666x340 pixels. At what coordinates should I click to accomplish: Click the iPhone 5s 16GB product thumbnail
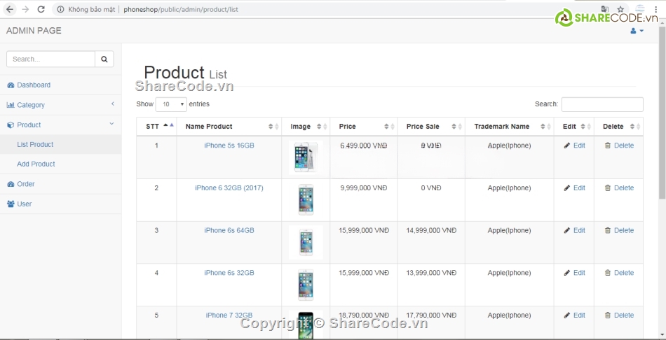306,157
